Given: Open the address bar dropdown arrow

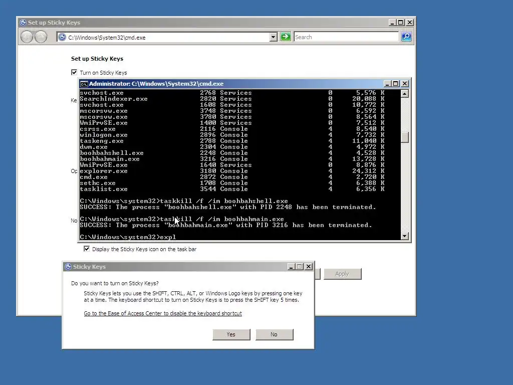Looking at the screenshot, I should 274,37.
